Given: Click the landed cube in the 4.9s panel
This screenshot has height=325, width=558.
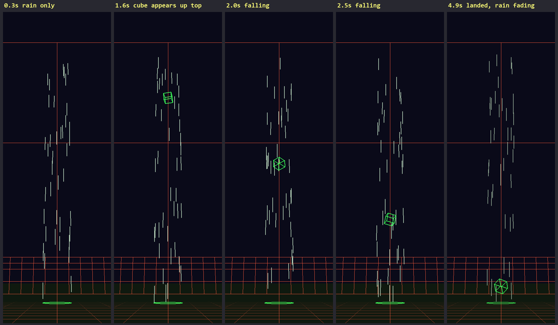Looking at the screenshot, I should click(501, 286).
